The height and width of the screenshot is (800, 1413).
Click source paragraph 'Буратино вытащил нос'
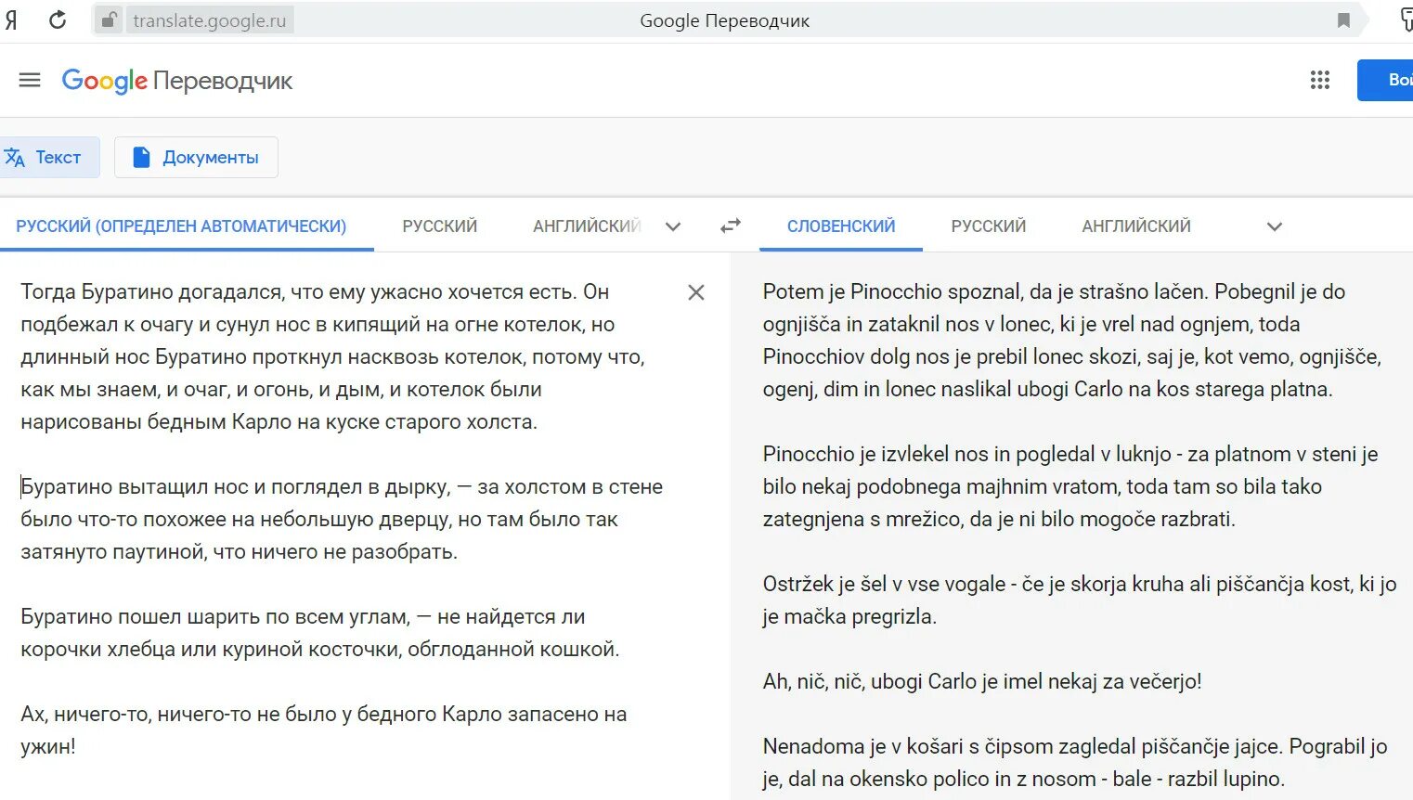(342, 519)
